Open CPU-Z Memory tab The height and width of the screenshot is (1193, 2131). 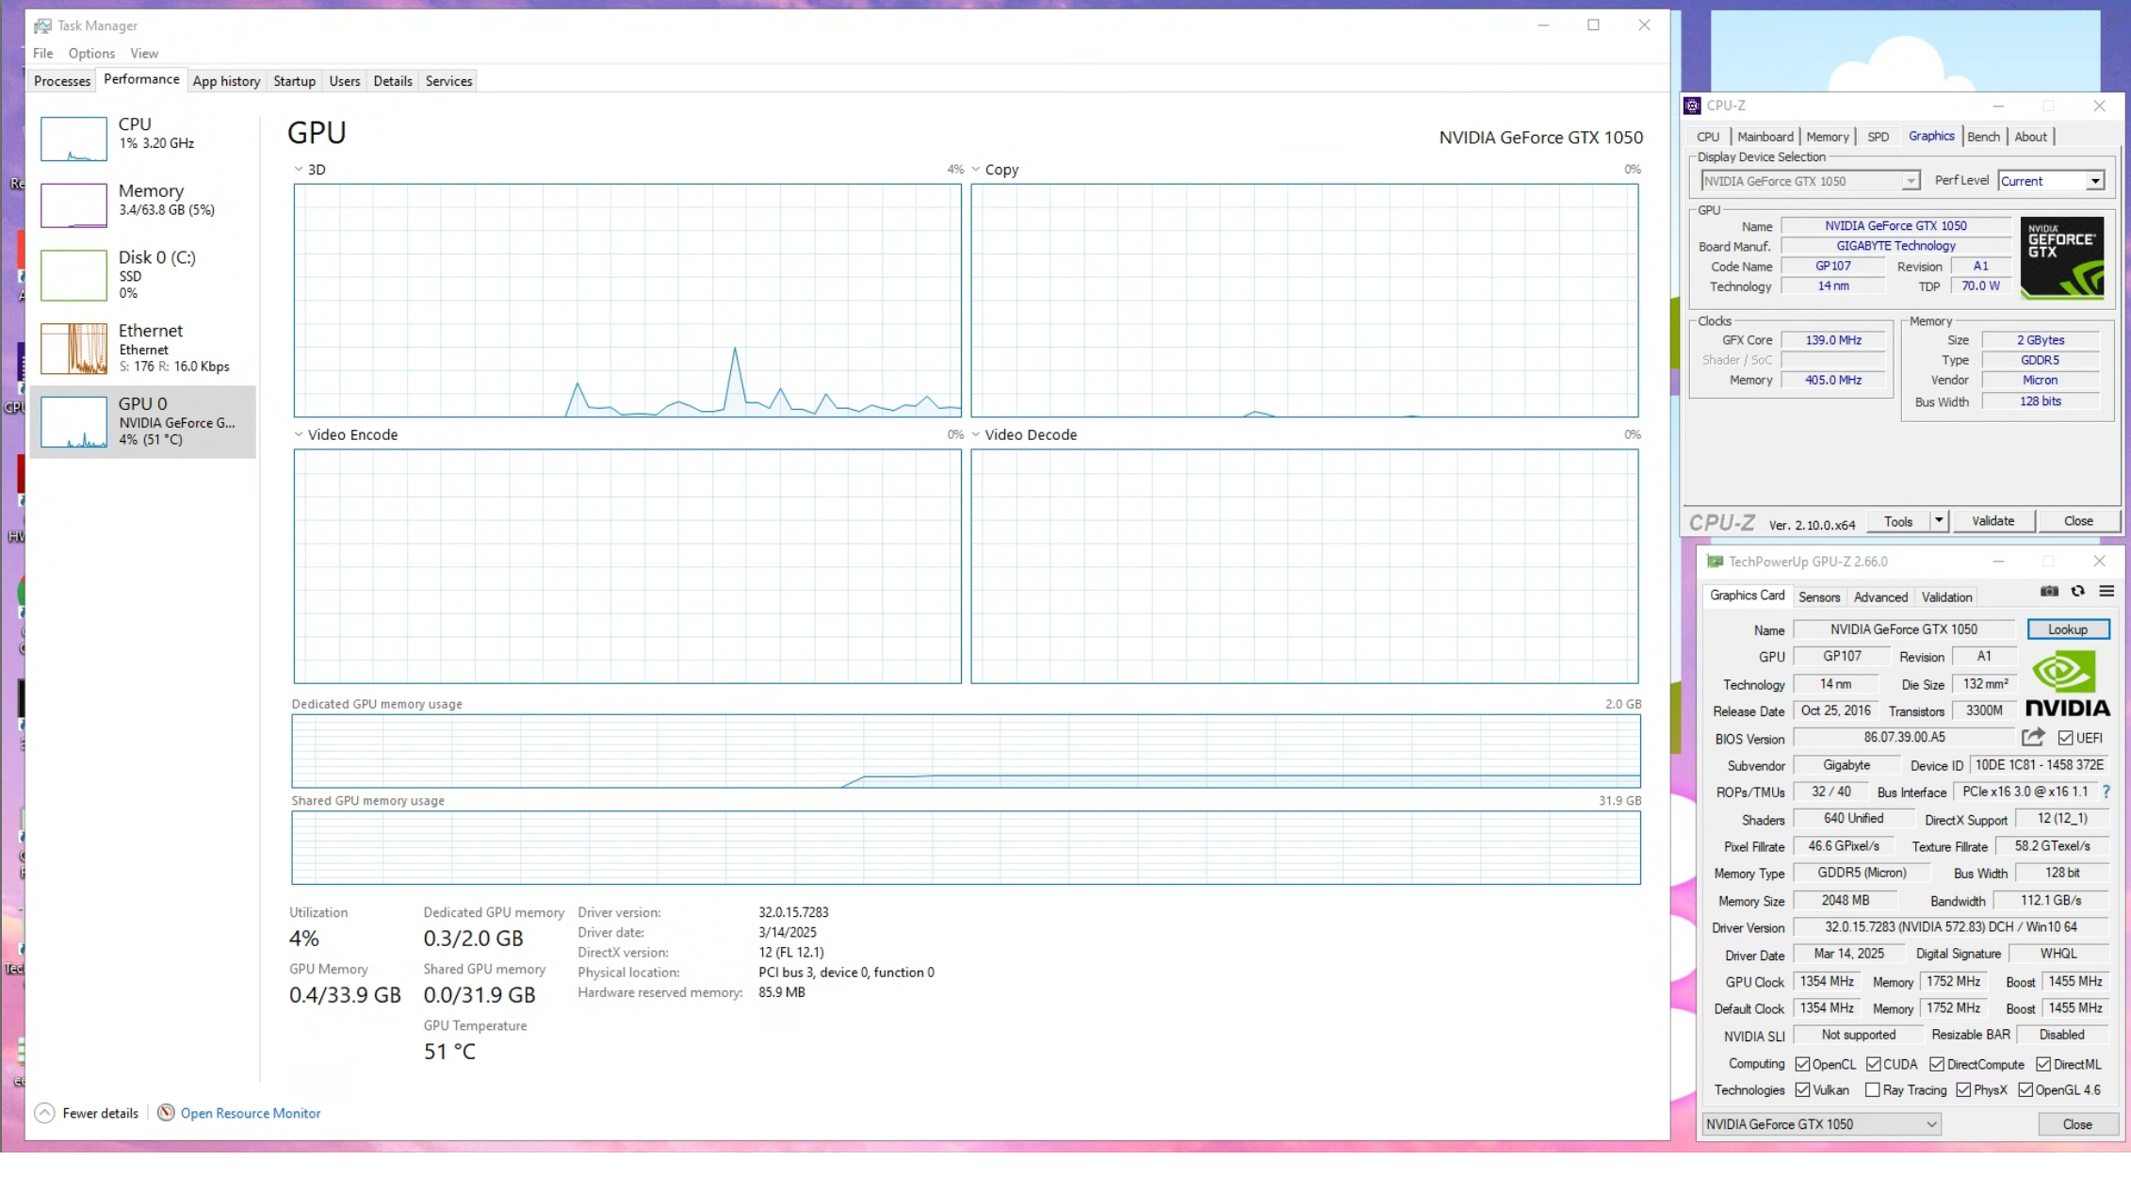pyautogui.click(x=1828, y=137)
